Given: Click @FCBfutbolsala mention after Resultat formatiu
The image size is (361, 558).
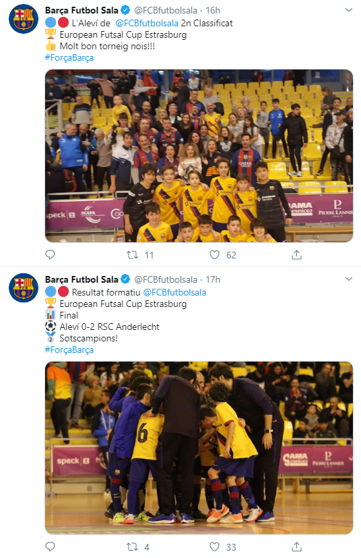Looking at the screenshot, I should (174, 292).
